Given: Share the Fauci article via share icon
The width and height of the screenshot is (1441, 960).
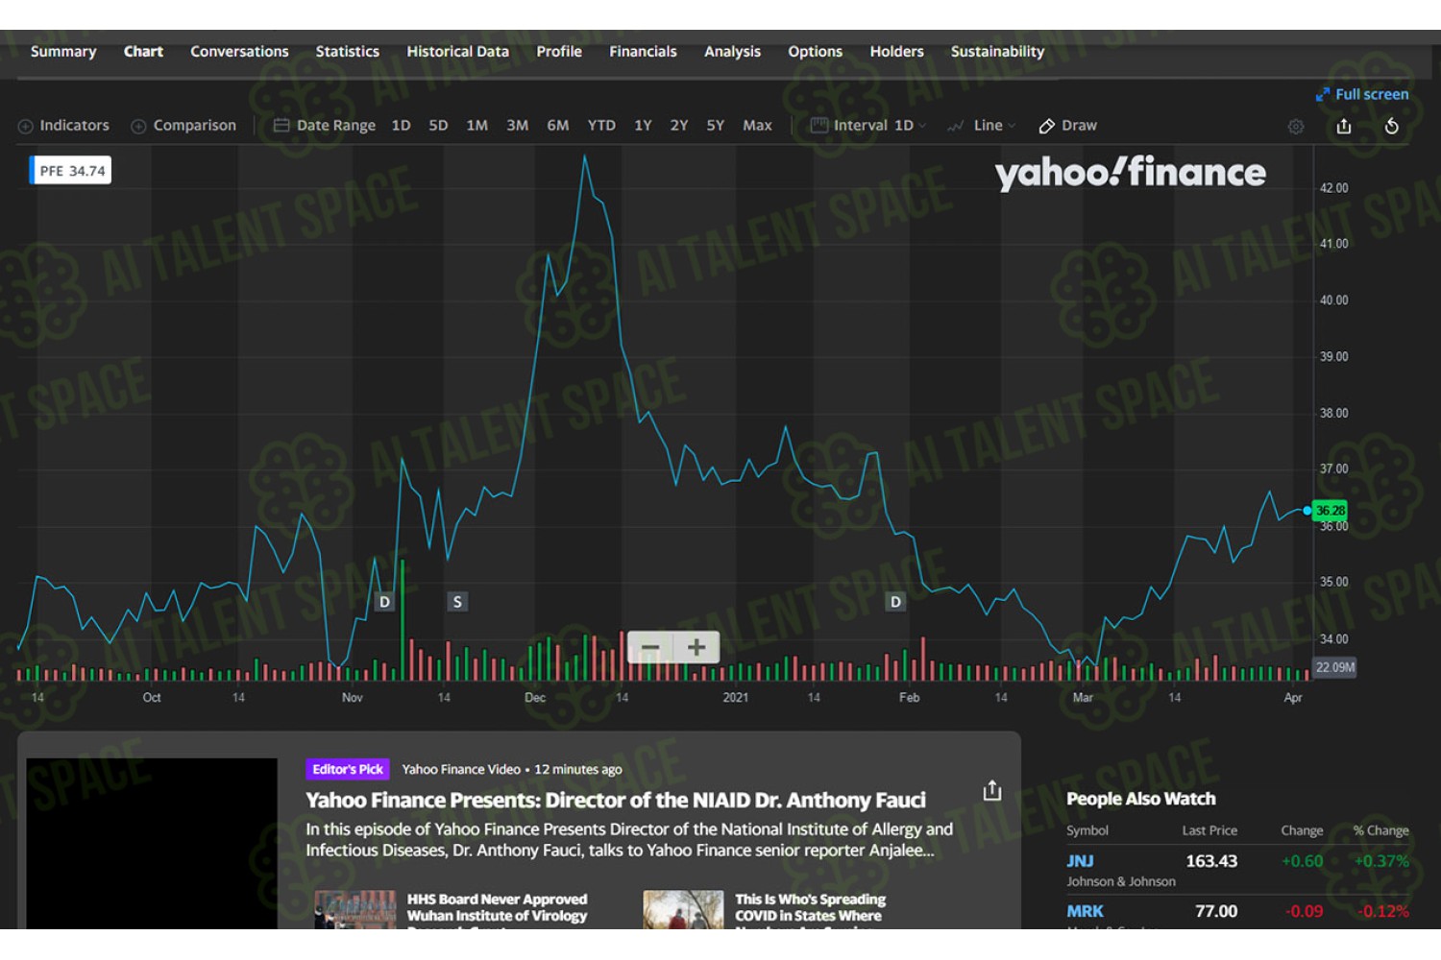Looking at the screenshot, I should pyautogui.click(x=992, y=790).
